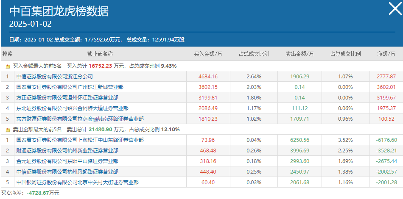Viewport: 403px width, 199px height.
Task: Select the sell amount 1709.71
Action: click(299, 119)
